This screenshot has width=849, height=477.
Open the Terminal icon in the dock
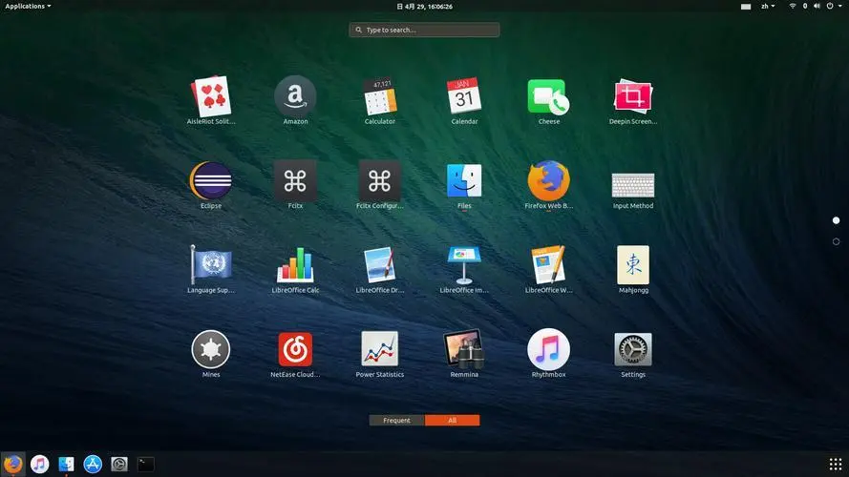tap(146, 464)
